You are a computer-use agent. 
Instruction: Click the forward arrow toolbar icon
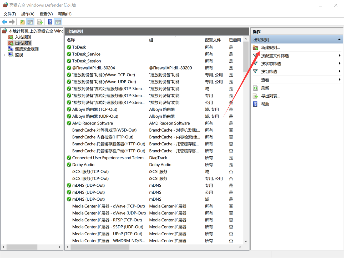[x=12, y=22]
